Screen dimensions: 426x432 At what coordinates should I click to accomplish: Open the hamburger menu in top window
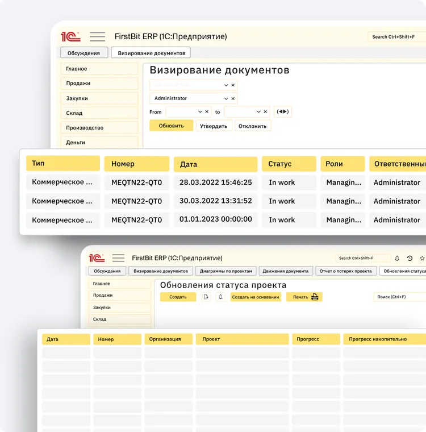(x=98, y=36)
